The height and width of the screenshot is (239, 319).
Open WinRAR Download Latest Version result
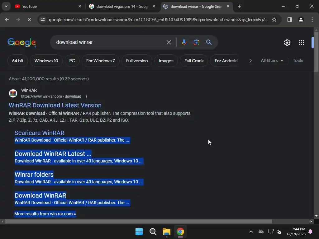click(55, 105)
